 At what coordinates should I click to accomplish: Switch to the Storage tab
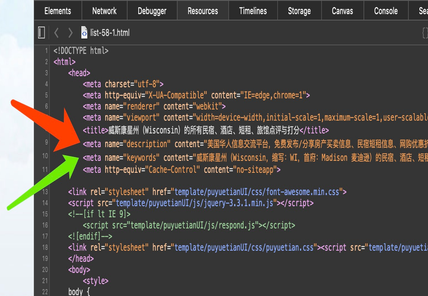pyautogui.click(x=299, y=11)
